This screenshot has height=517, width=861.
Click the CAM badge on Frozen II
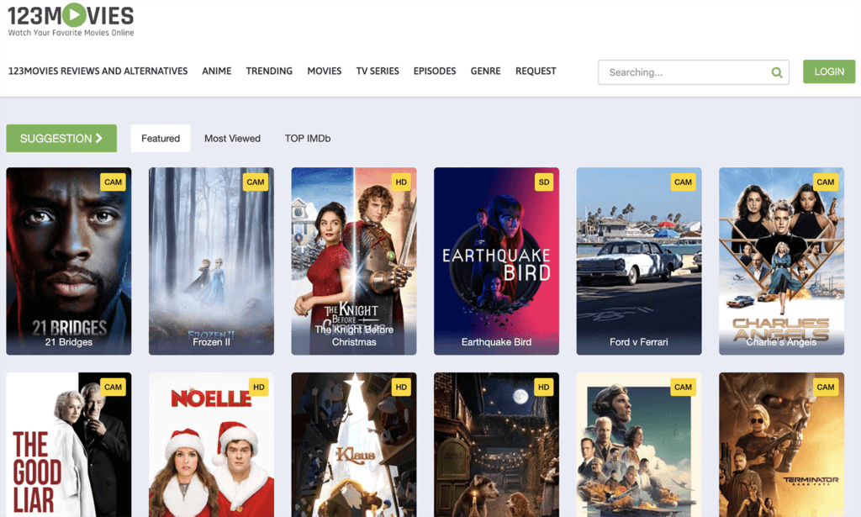click(x=256, y=182)
